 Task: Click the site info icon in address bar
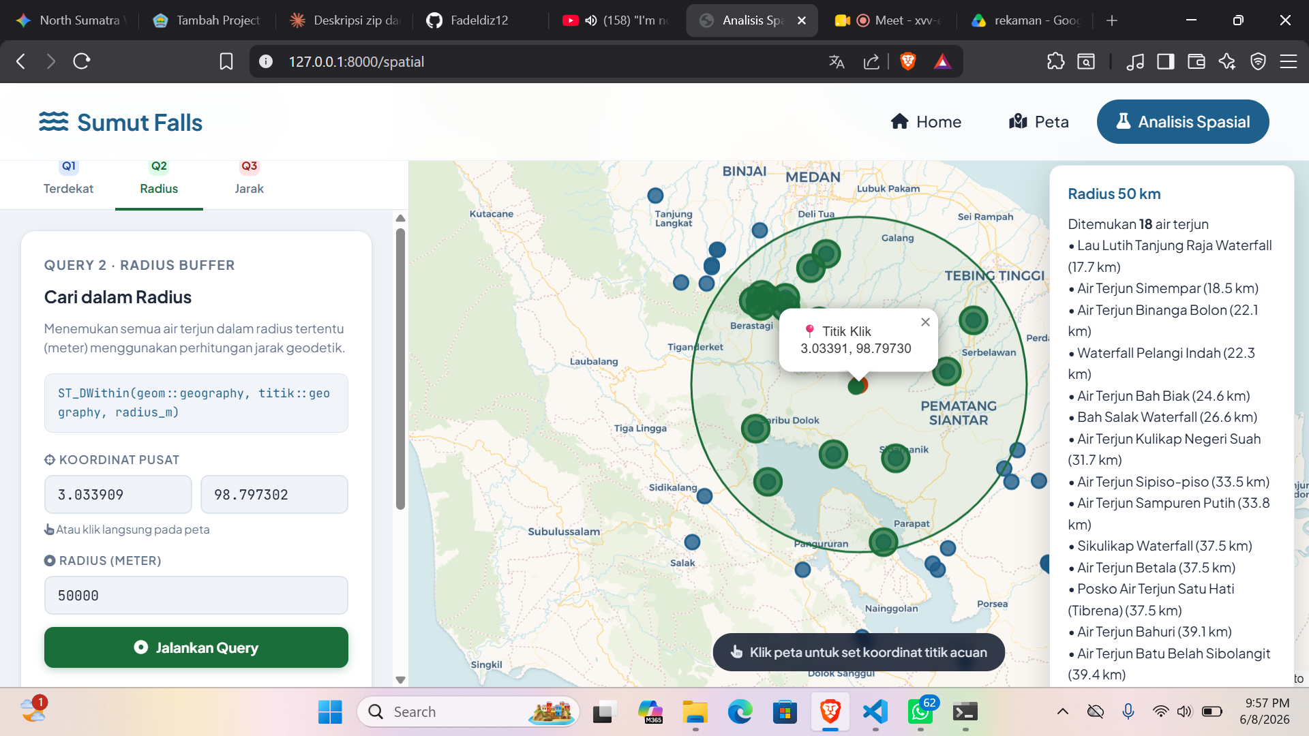pyautogui.click(x=266, y=61)
